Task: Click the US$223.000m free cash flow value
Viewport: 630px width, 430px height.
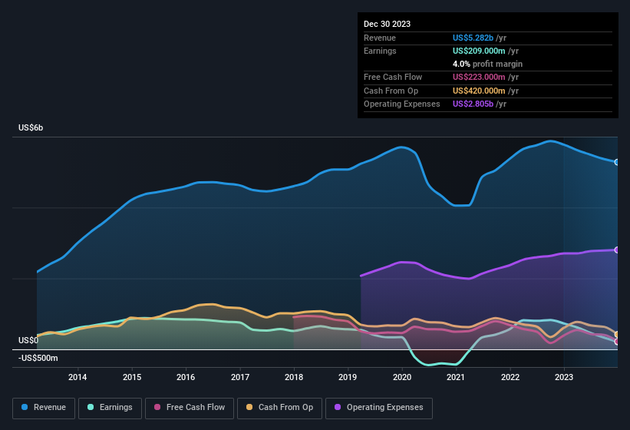Action: (480, 78)
